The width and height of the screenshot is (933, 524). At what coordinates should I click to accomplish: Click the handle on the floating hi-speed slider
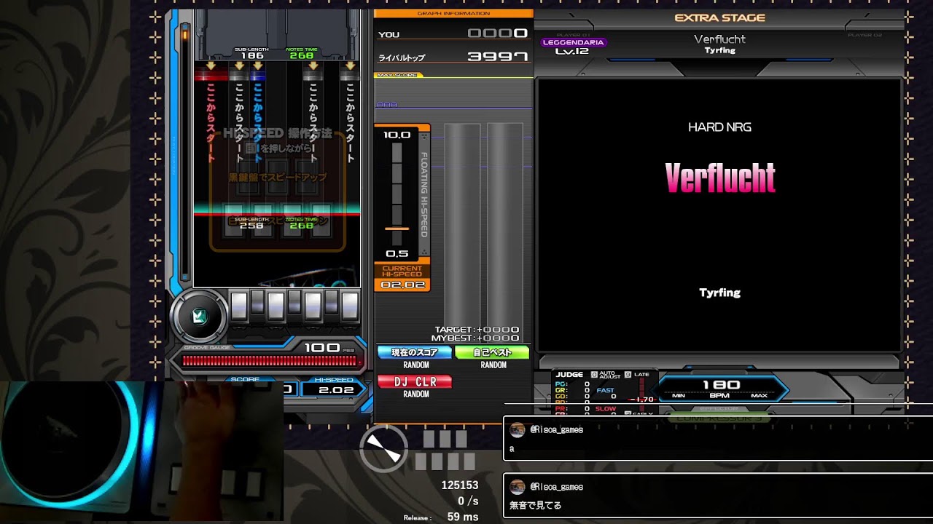(x=397, y=229)
